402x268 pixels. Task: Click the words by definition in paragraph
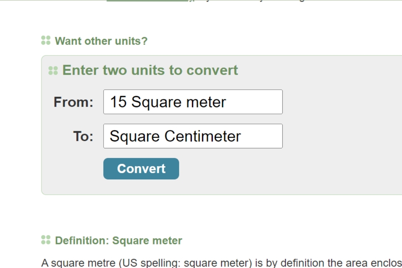278,263
